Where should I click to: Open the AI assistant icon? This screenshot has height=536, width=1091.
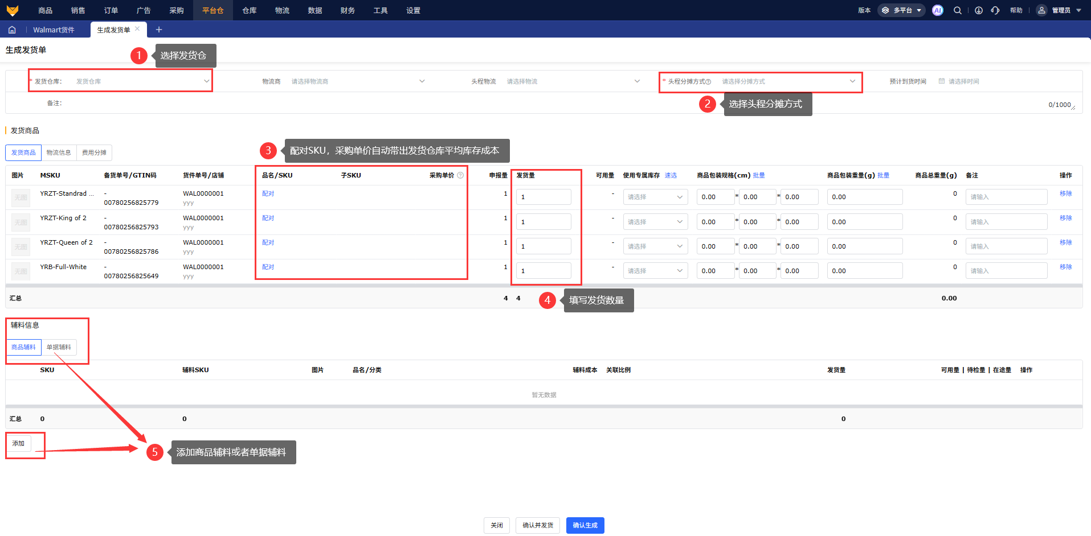pos(938,10)
